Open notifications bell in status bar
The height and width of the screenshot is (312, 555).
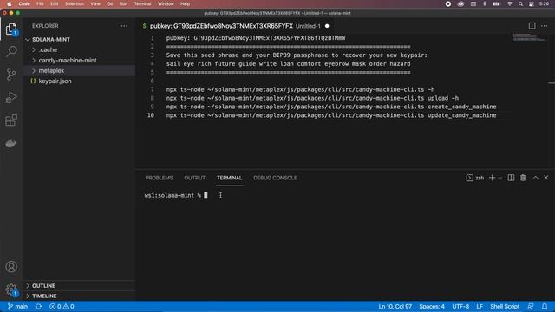pyautogui.click(x=545, y=306)
